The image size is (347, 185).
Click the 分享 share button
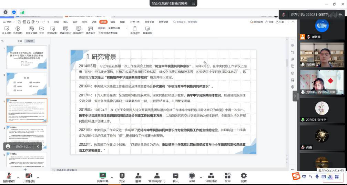280,22
